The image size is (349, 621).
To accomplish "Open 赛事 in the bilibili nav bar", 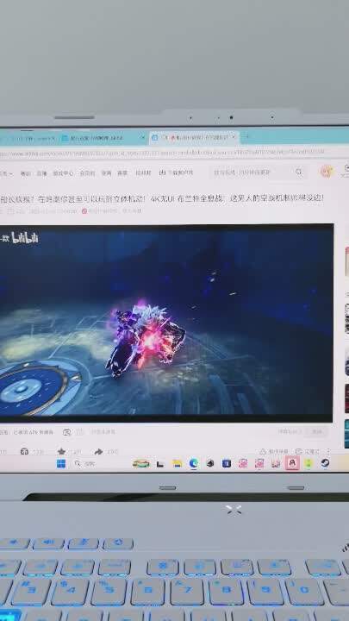I will (x=122, y=173).
